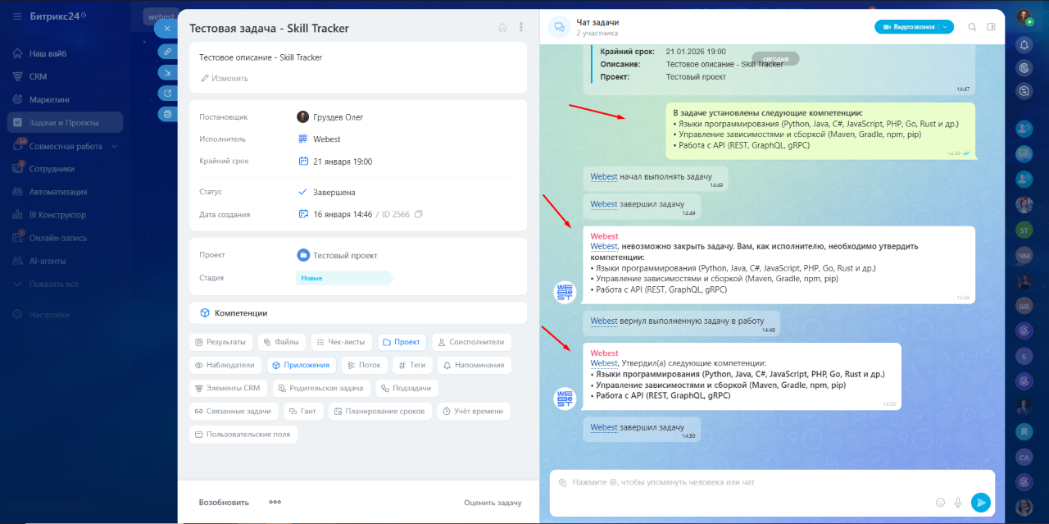Click the Учёт времени chip
This screenshot has width=1049, height=524.
(x=474, y=411)
